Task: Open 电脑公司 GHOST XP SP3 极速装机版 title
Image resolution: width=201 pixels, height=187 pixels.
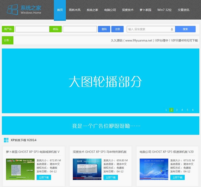Action: [x=166, y=152]
